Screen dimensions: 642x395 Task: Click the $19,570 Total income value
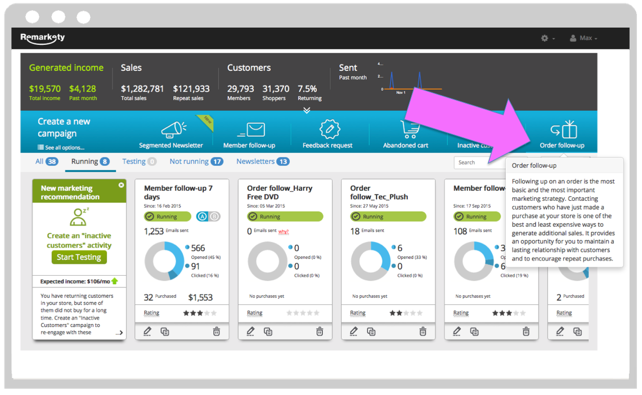coord(44,89)
